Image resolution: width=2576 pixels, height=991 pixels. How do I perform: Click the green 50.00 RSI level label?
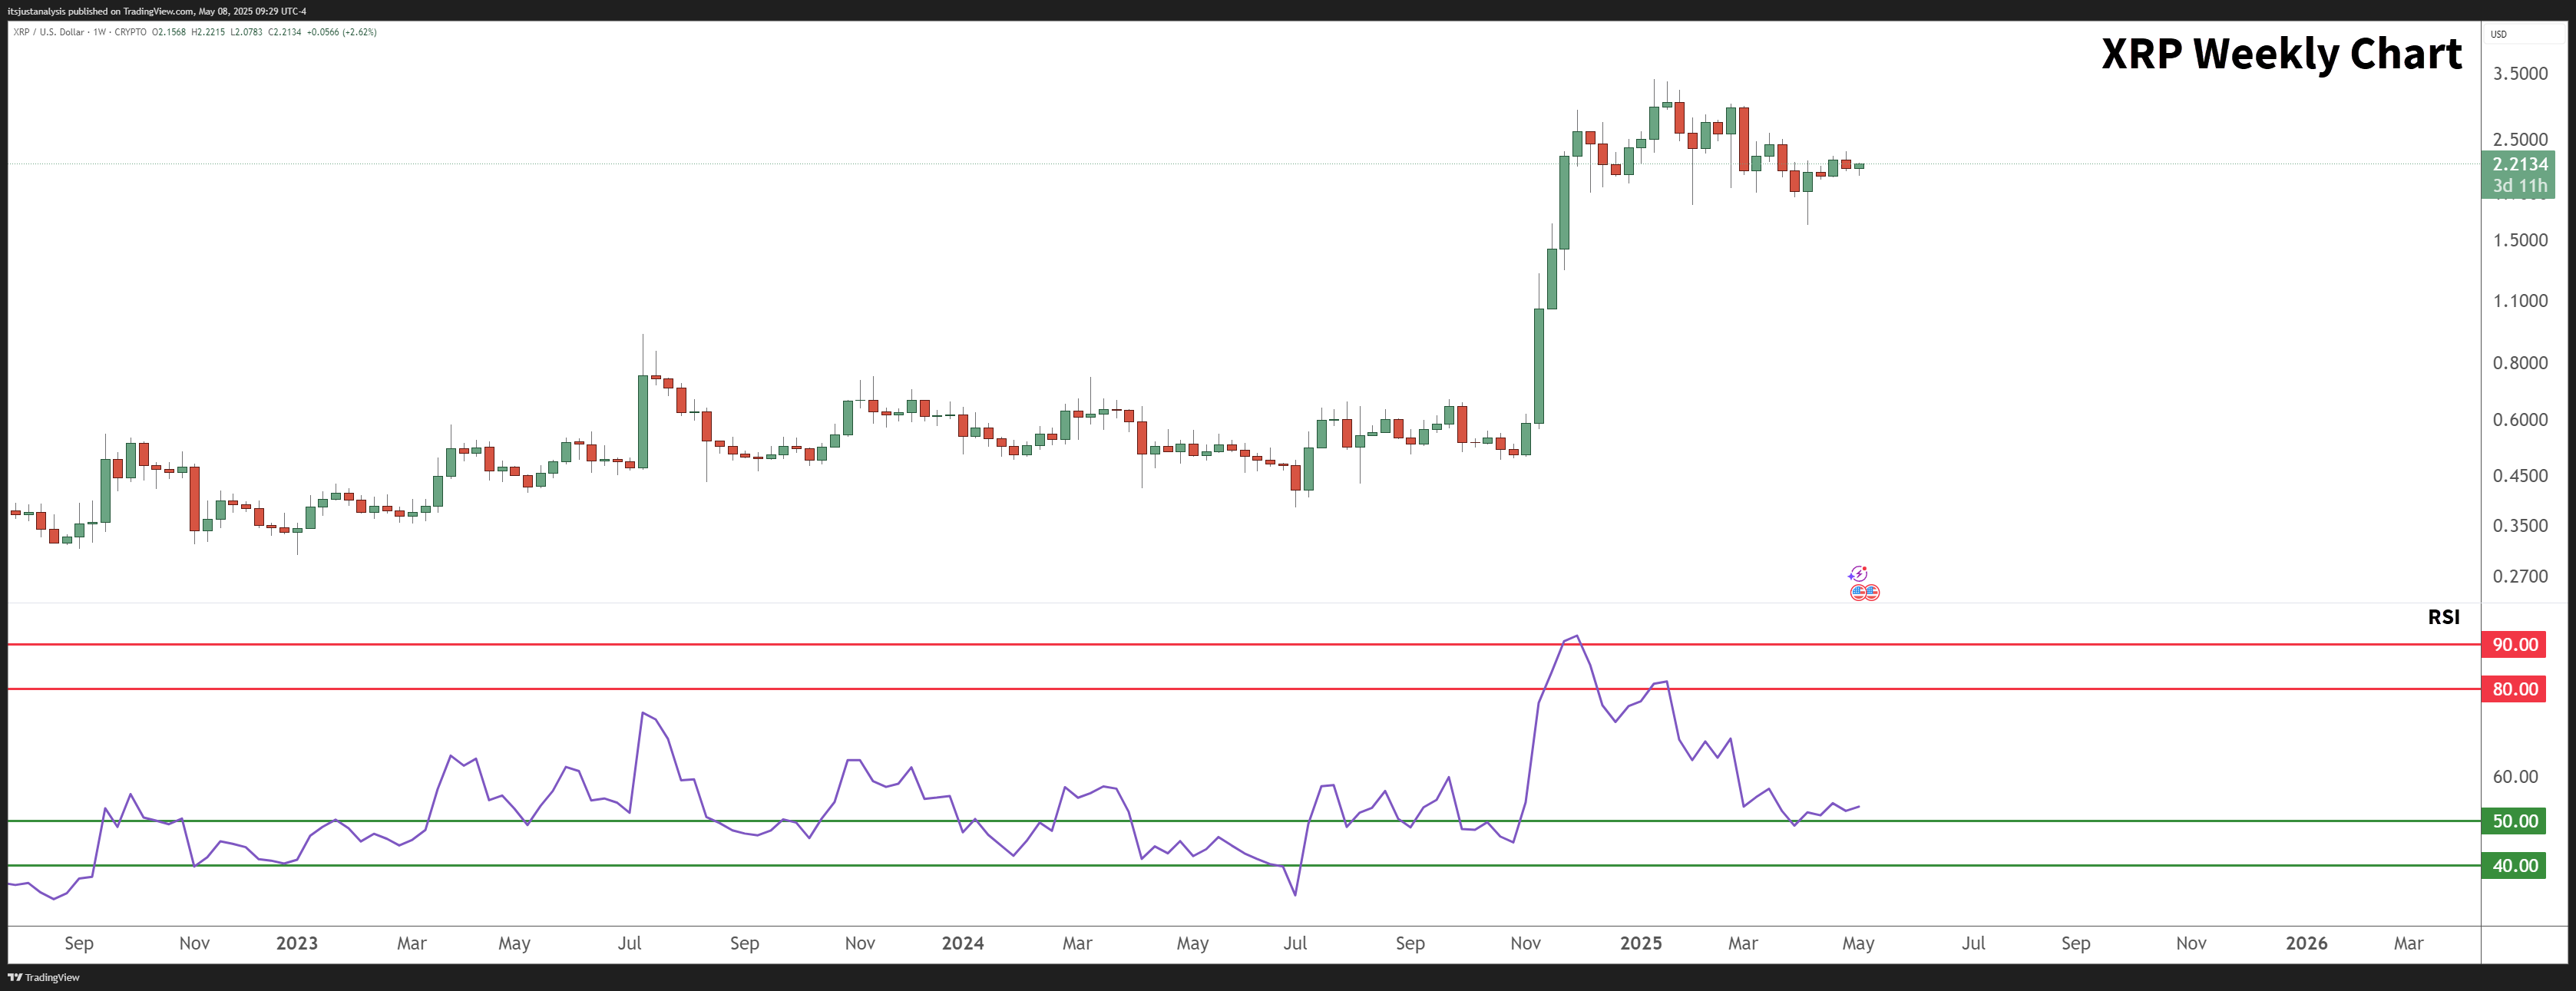coord(2514,821)
